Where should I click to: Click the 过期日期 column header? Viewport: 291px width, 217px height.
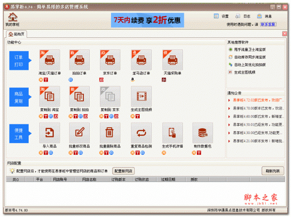coord(171,180)
